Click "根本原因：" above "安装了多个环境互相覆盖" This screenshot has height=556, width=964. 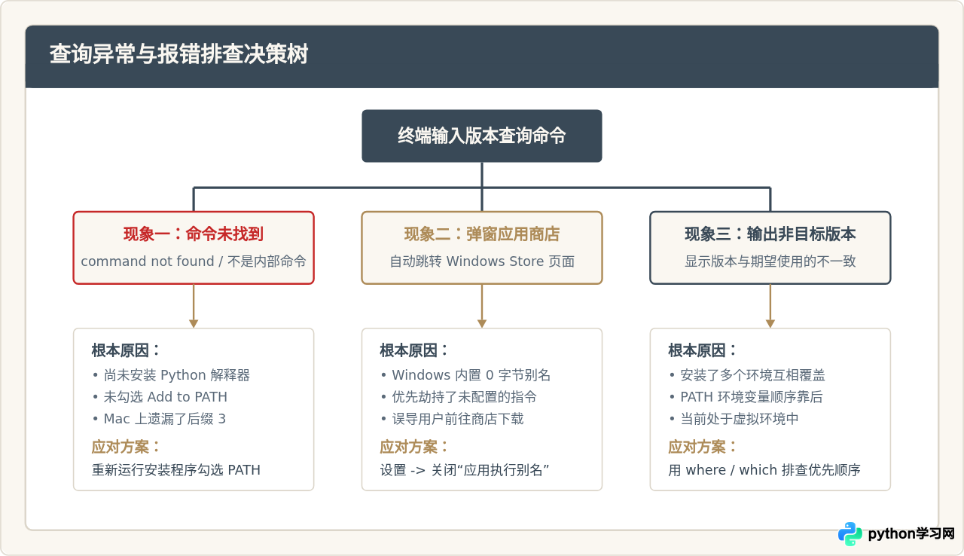[703, 350]
